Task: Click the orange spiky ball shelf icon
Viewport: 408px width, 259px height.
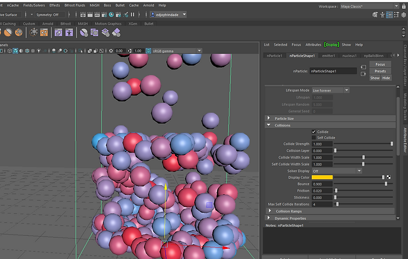Action: pos(8,33)
